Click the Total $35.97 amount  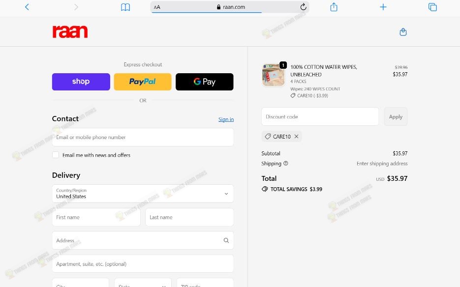click(x=397, y=178)
